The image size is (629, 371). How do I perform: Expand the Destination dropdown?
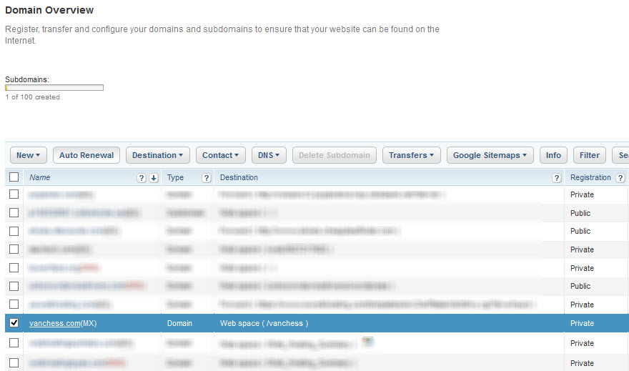coord(158,155)
